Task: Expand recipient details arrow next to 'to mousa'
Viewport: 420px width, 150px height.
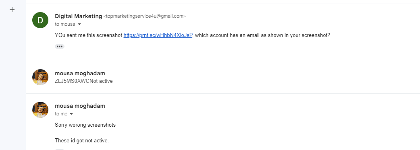Action: click(79, 25)
